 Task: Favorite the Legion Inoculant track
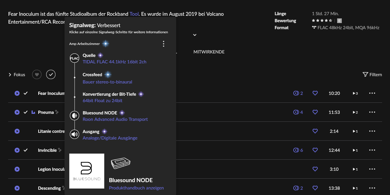[x=315, y=169]
